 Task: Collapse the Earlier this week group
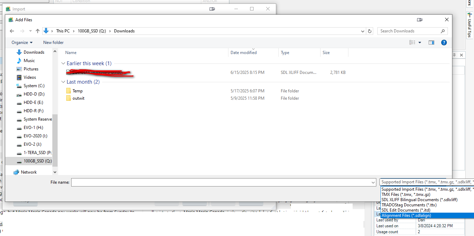pyautogui.click(x=63, y=63)
